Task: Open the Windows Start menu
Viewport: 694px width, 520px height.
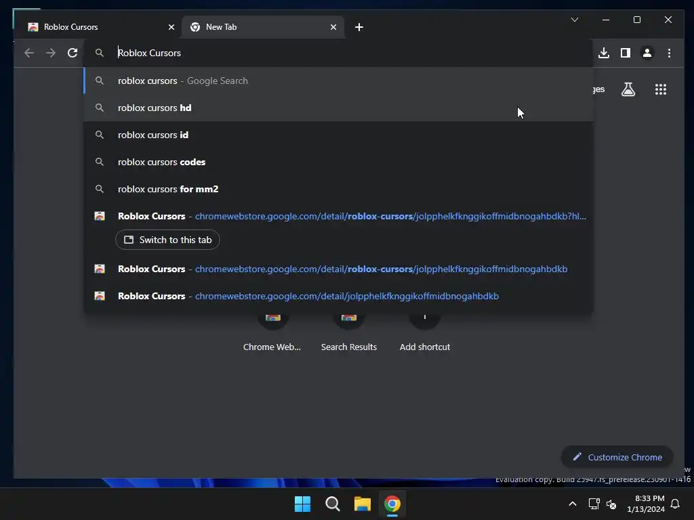Action: [x=303, y=504]
